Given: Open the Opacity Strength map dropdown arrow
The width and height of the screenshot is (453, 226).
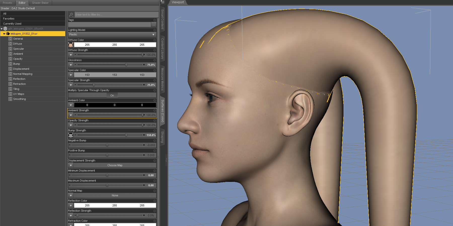Looking at the screenshot, I should pyautogui.click(x=71, y=125).
